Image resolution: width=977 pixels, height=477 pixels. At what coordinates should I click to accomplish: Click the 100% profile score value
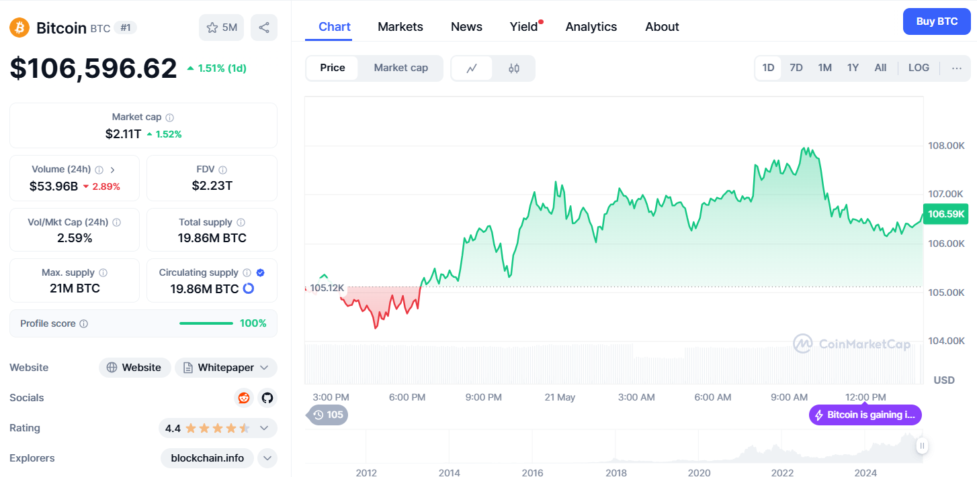pos(253,323)
